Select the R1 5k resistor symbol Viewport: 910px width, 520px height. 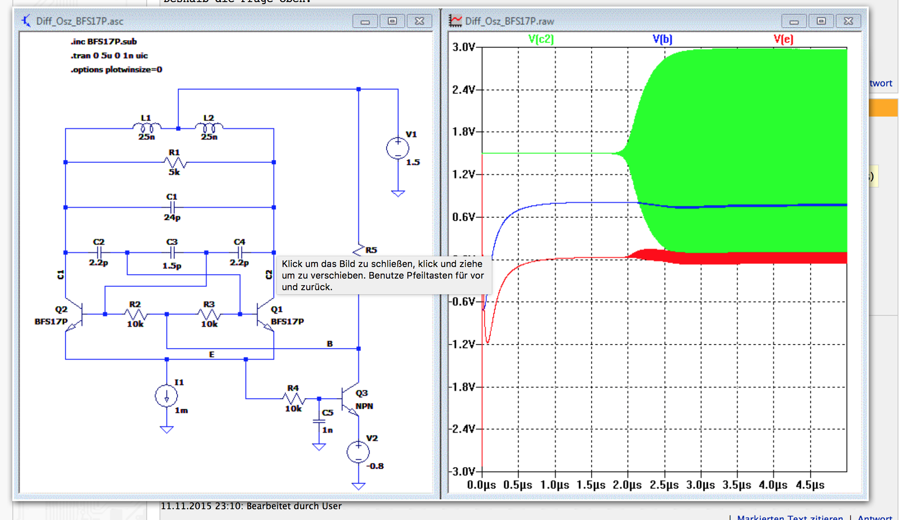(175, 162)
